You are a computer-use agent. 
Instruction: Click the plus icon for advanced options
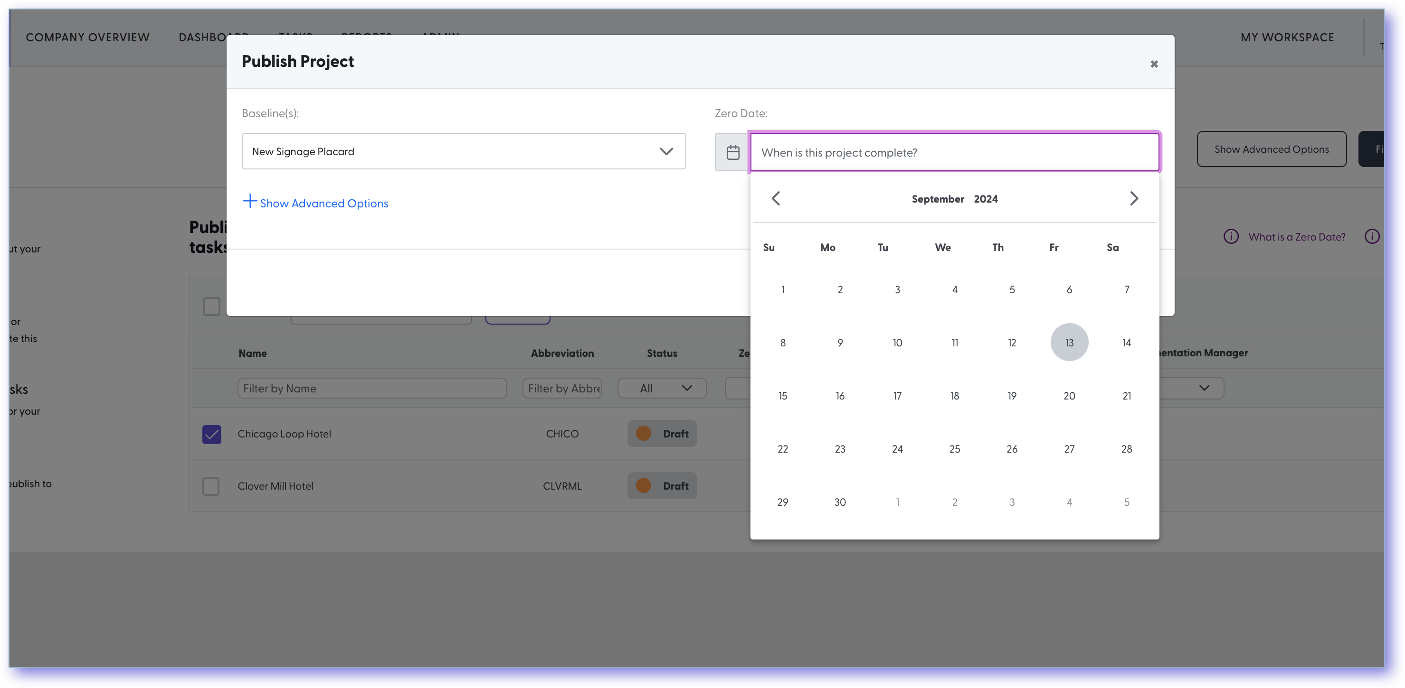[249, 201]
